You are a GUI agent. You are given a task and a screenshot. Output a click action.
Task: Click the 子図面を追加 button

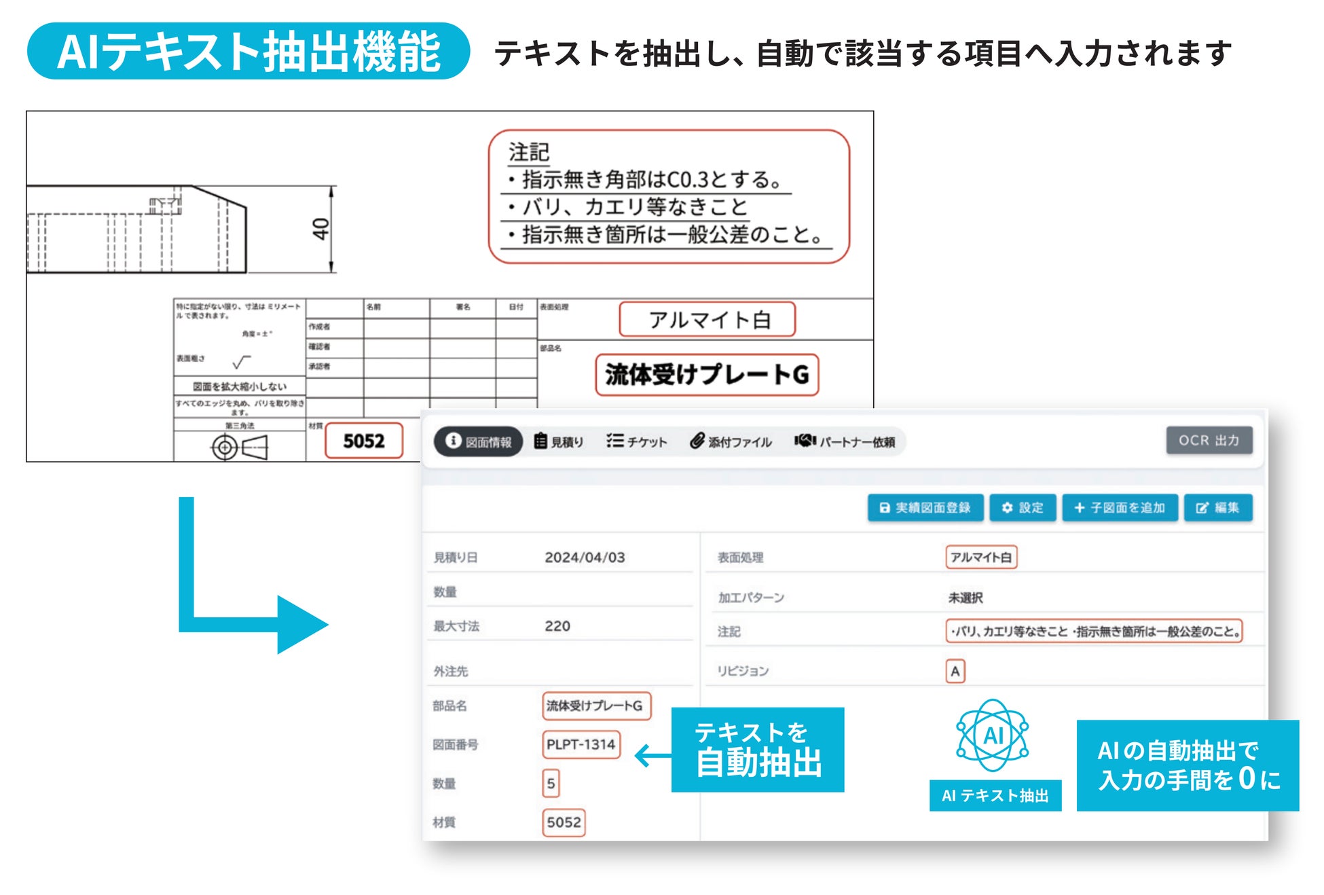1120,508
